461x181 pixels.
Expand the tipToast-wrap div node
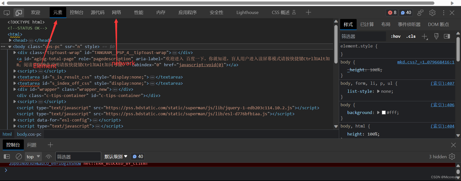click(x=15, y=52)
